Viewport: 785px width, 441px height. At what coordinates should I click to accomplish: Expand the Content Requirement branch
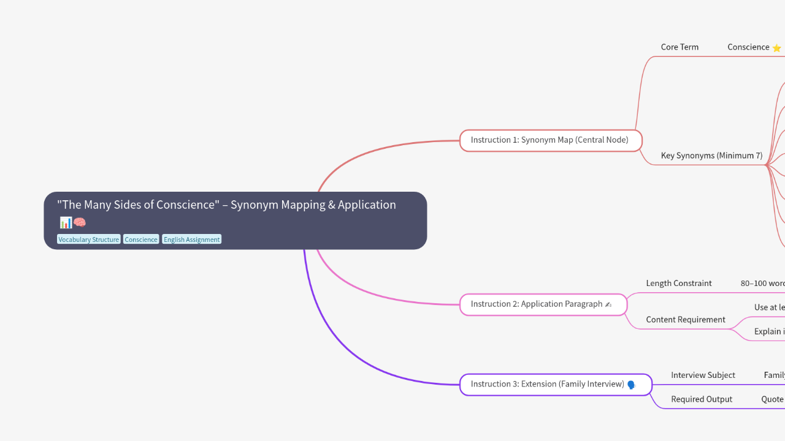pyautogui.click(x=686, y=320)
